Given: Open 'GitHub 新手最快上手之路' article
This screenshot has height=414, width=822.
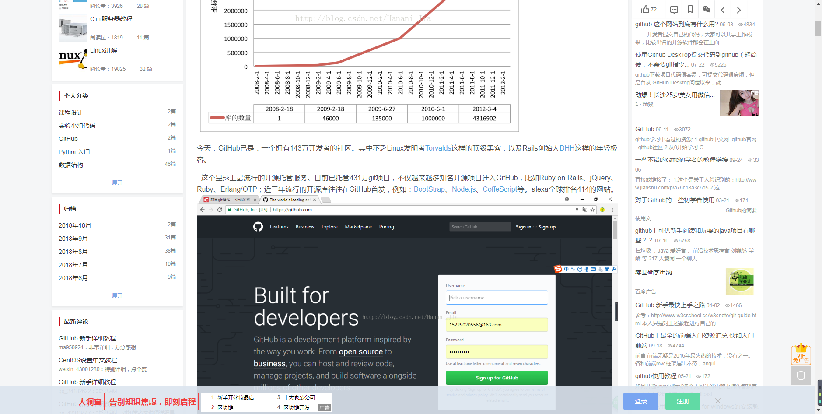Looking at the screenshot, I should tap(670, 305).
